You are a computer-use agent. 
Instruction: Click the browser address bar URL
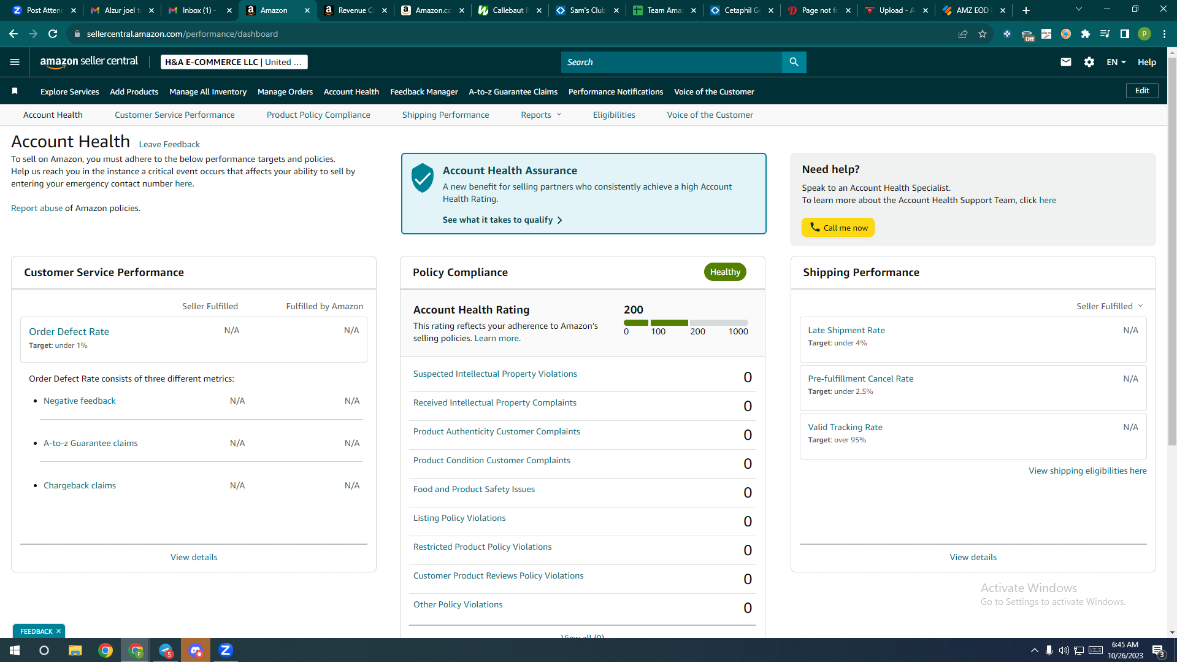[x=182, y=34]
